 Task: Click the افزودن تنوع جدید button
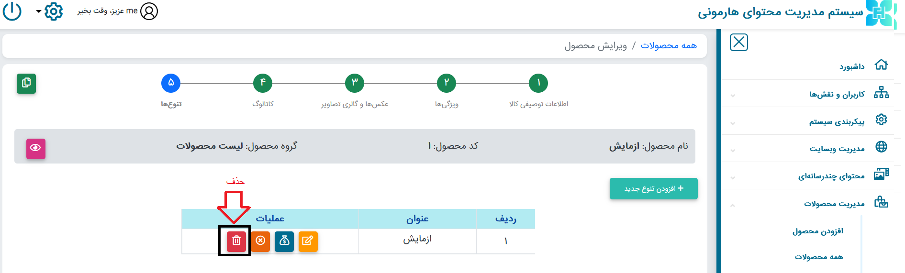(653, 189)
